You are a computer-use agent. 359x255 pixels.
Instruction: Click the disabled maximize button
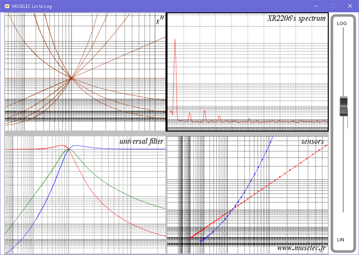coord(333,6)
